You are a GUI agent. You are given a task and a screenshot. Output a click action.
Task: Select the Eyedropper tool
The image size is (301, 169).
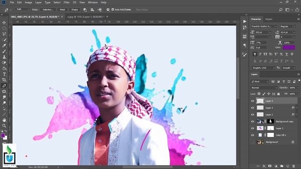(4, 46)
